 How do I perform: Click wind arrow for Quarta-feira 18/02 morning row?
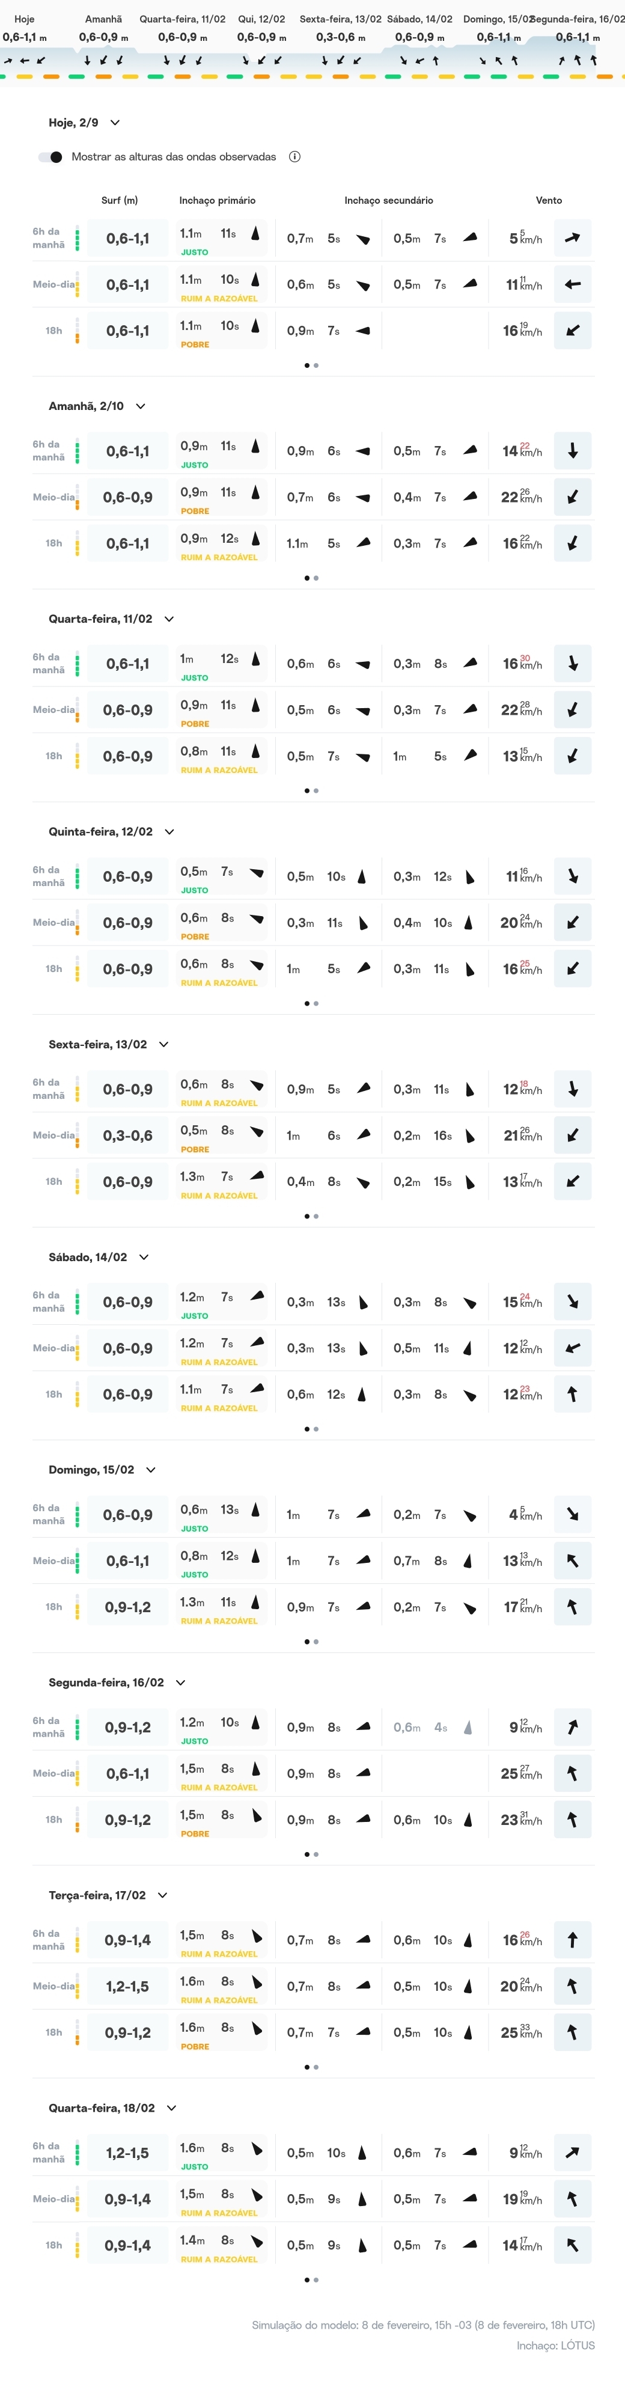pos(572,2153)
